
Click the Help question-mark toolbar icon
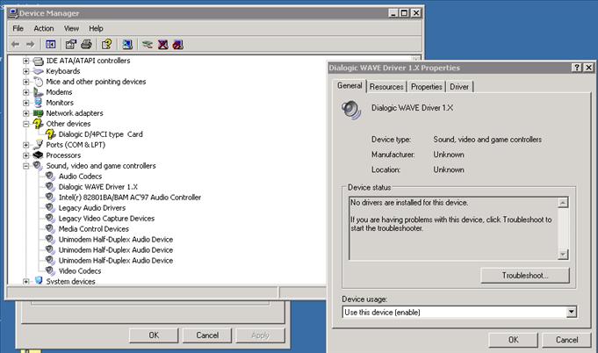pyautogui.click(x=107, y=45)
